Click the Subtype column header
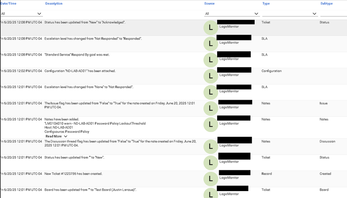 click(327, 3)
